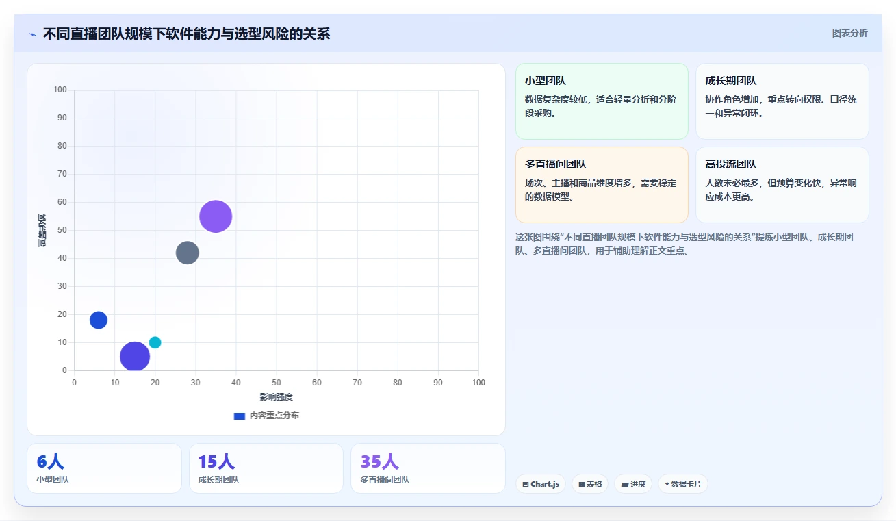The image size is (896, 521).
Task: Click the sparkle icon in 数据卡片 chip
Action: pos(667,484)
